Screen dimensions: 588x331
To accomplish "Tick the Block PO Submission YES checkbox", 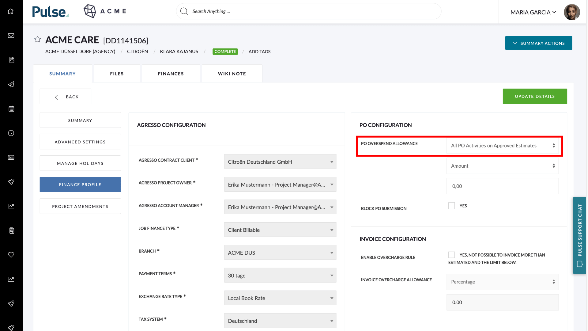I will (x=451, y=206).
